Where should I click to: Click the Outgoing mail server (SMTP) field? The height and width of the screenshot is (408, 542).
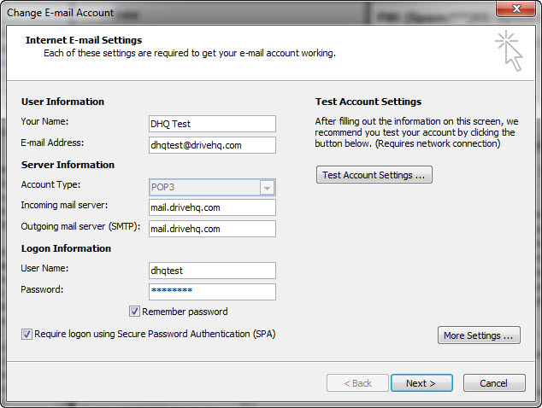coord(212,229)
